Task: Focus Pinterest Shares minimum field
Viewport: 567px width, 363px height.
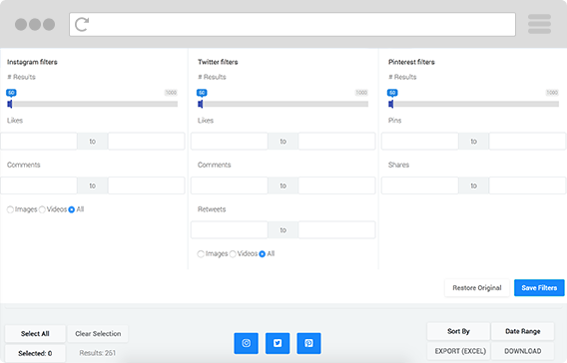Action: point(420,185)
